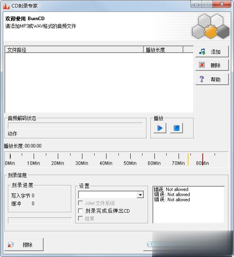Toggle 刻录完成后弹出CD checkbox
Screen dimensions: 234x257
tap(80, 211)
